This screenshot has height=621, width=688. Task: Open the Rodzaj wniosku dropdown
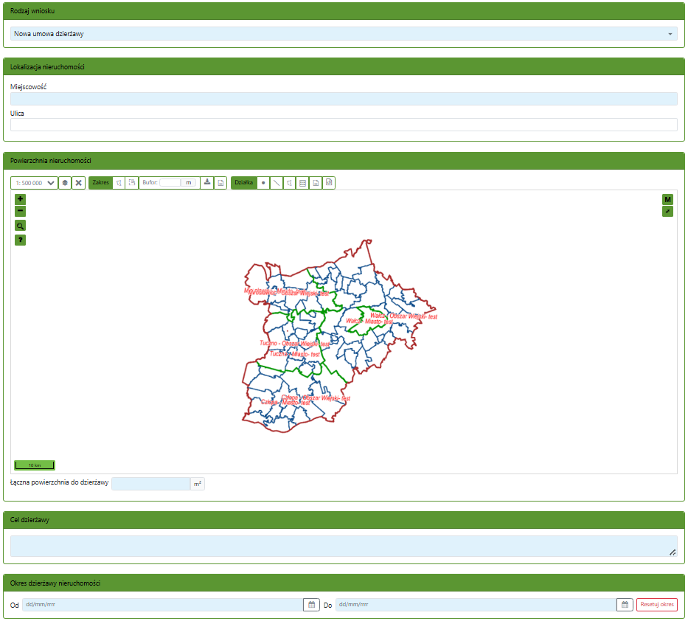coord(344,34)
